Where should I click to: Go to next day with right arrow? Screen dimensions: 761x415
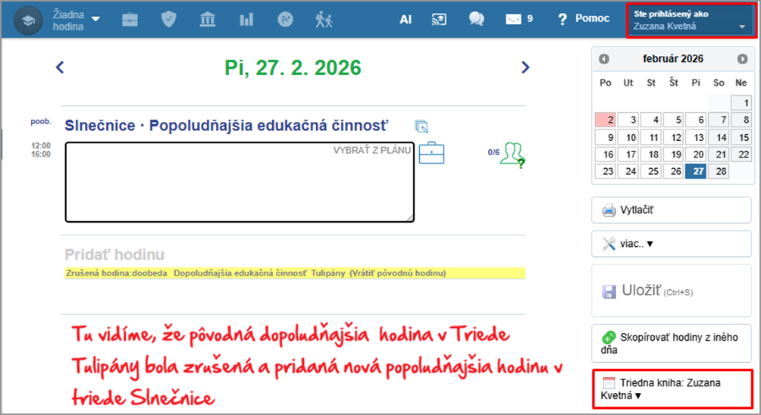(525, 67)
